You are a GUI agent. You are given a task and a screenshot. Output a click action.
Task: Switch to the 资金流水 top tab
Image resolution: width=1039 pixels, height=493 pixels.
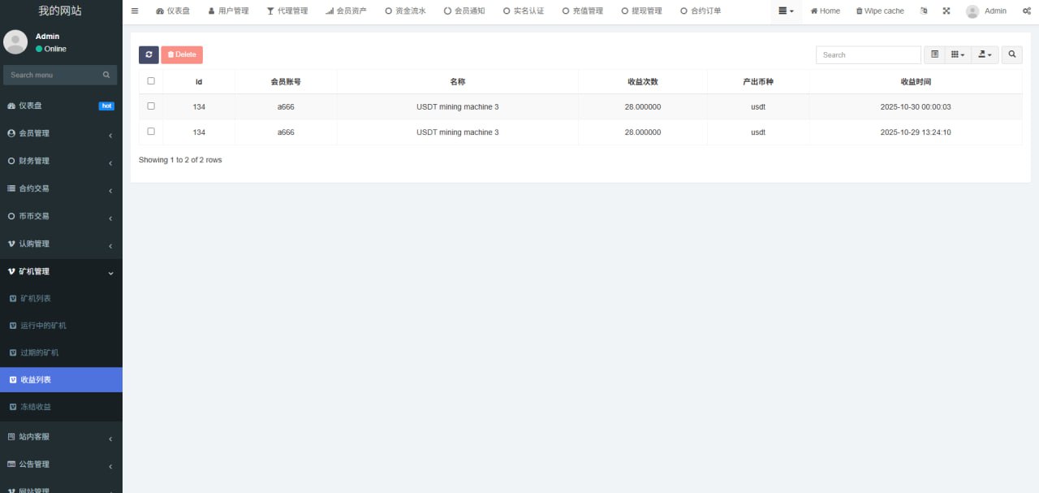pyautogui.click(x=405, y=11)
